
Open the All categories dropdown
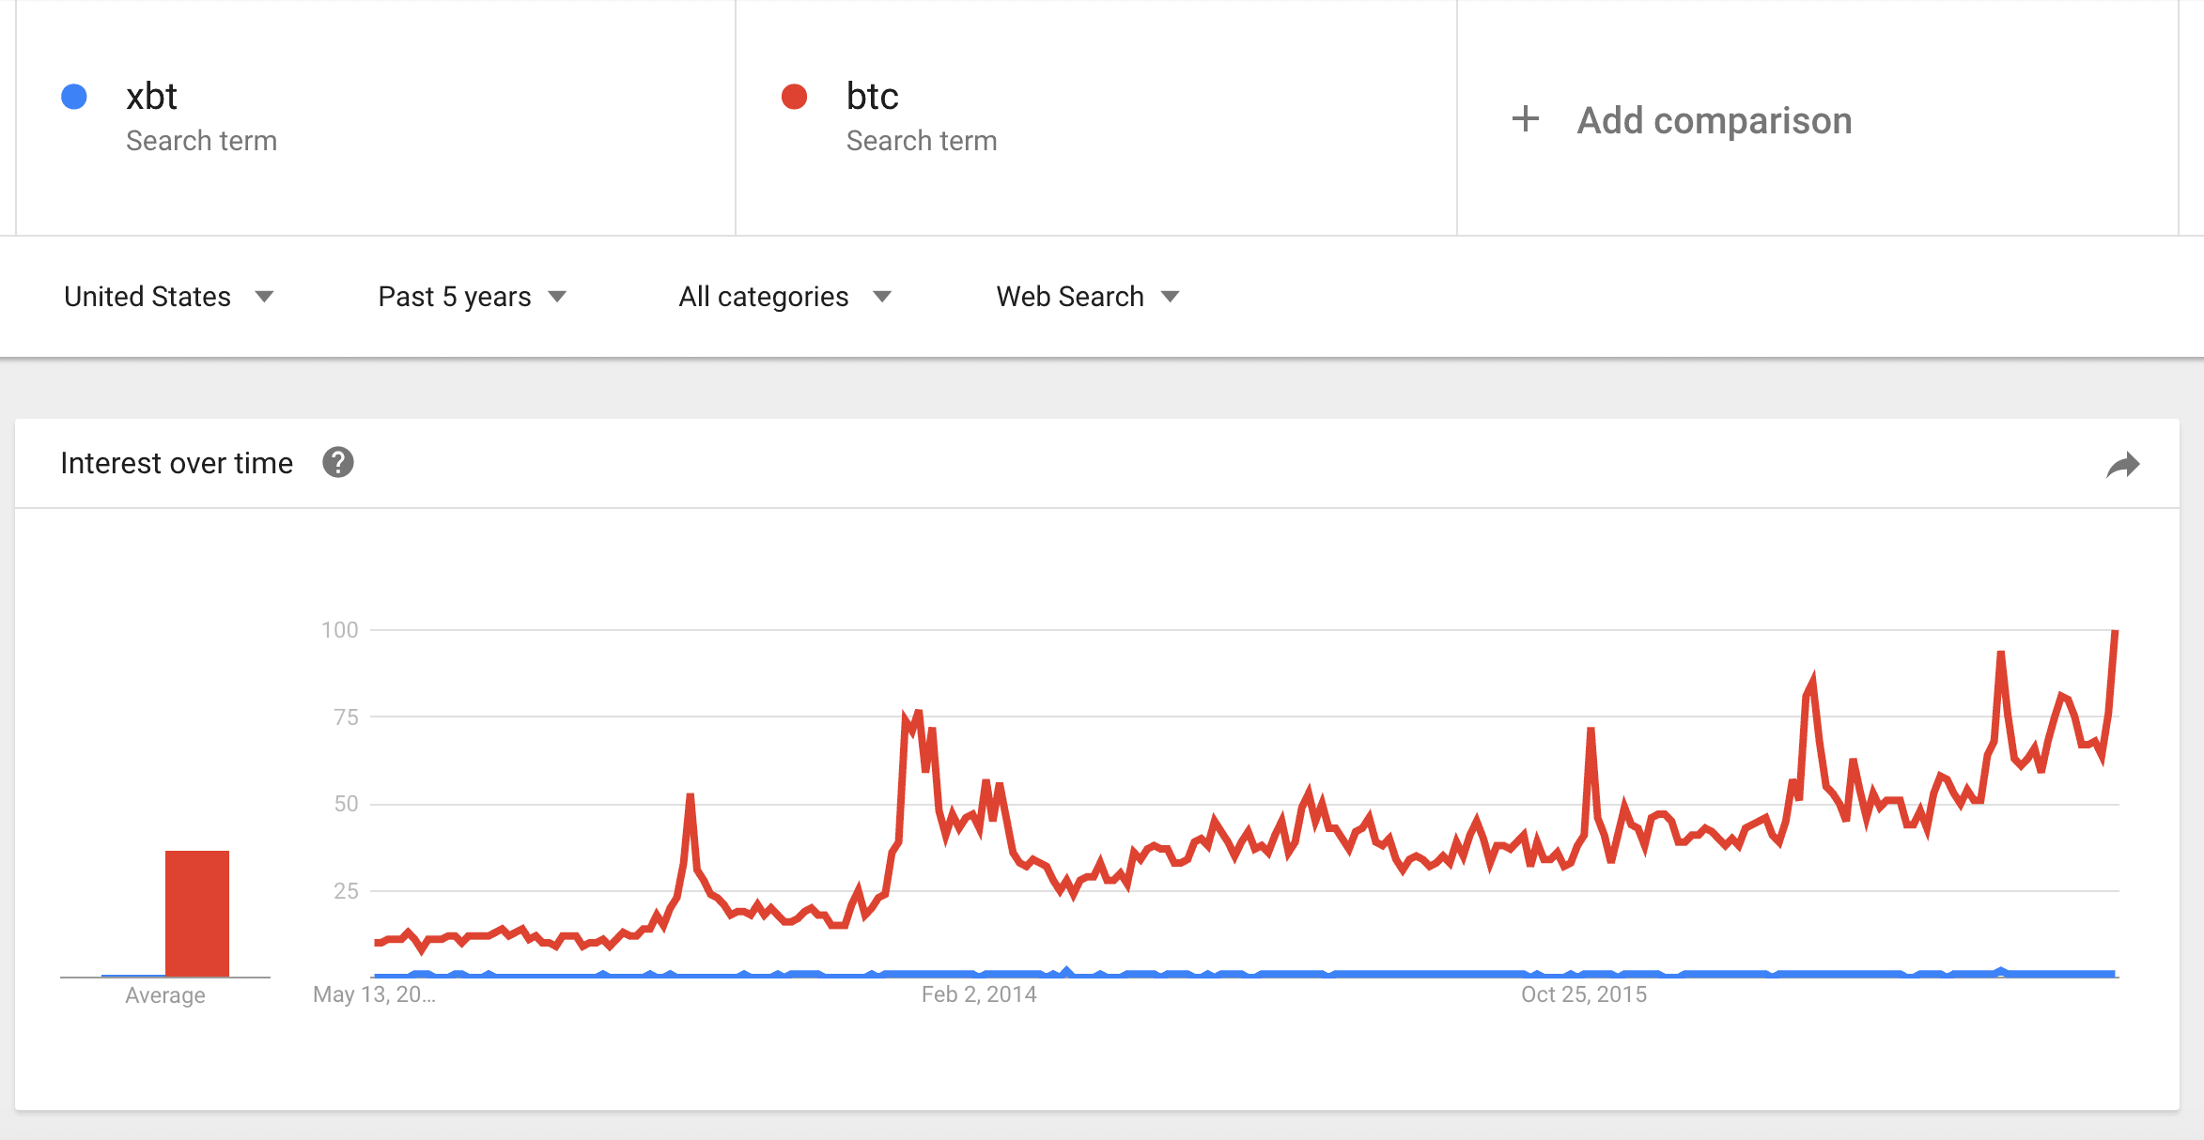click(784, 297)
